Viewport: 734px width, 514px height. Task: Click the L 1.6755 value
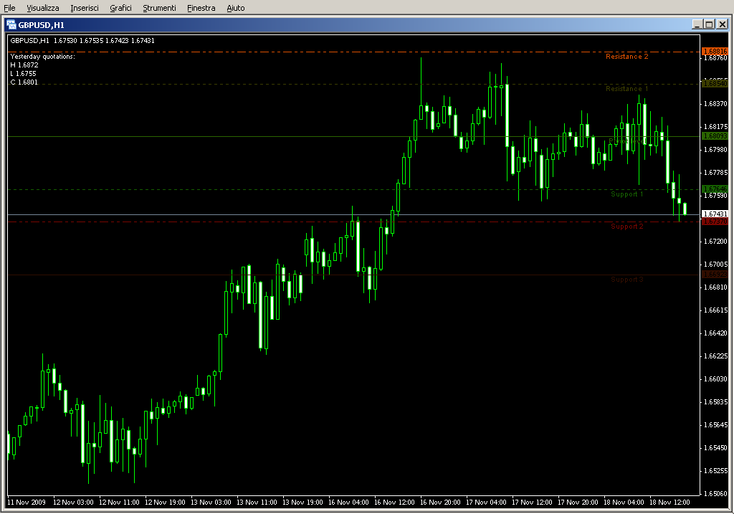24,74
